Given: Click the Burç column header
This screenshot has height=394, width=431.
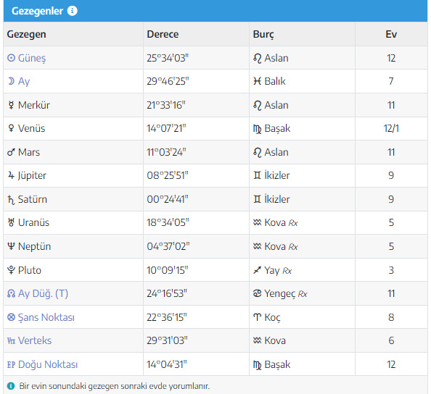Looking at the screenshot, I should click(x=263, y=35).
